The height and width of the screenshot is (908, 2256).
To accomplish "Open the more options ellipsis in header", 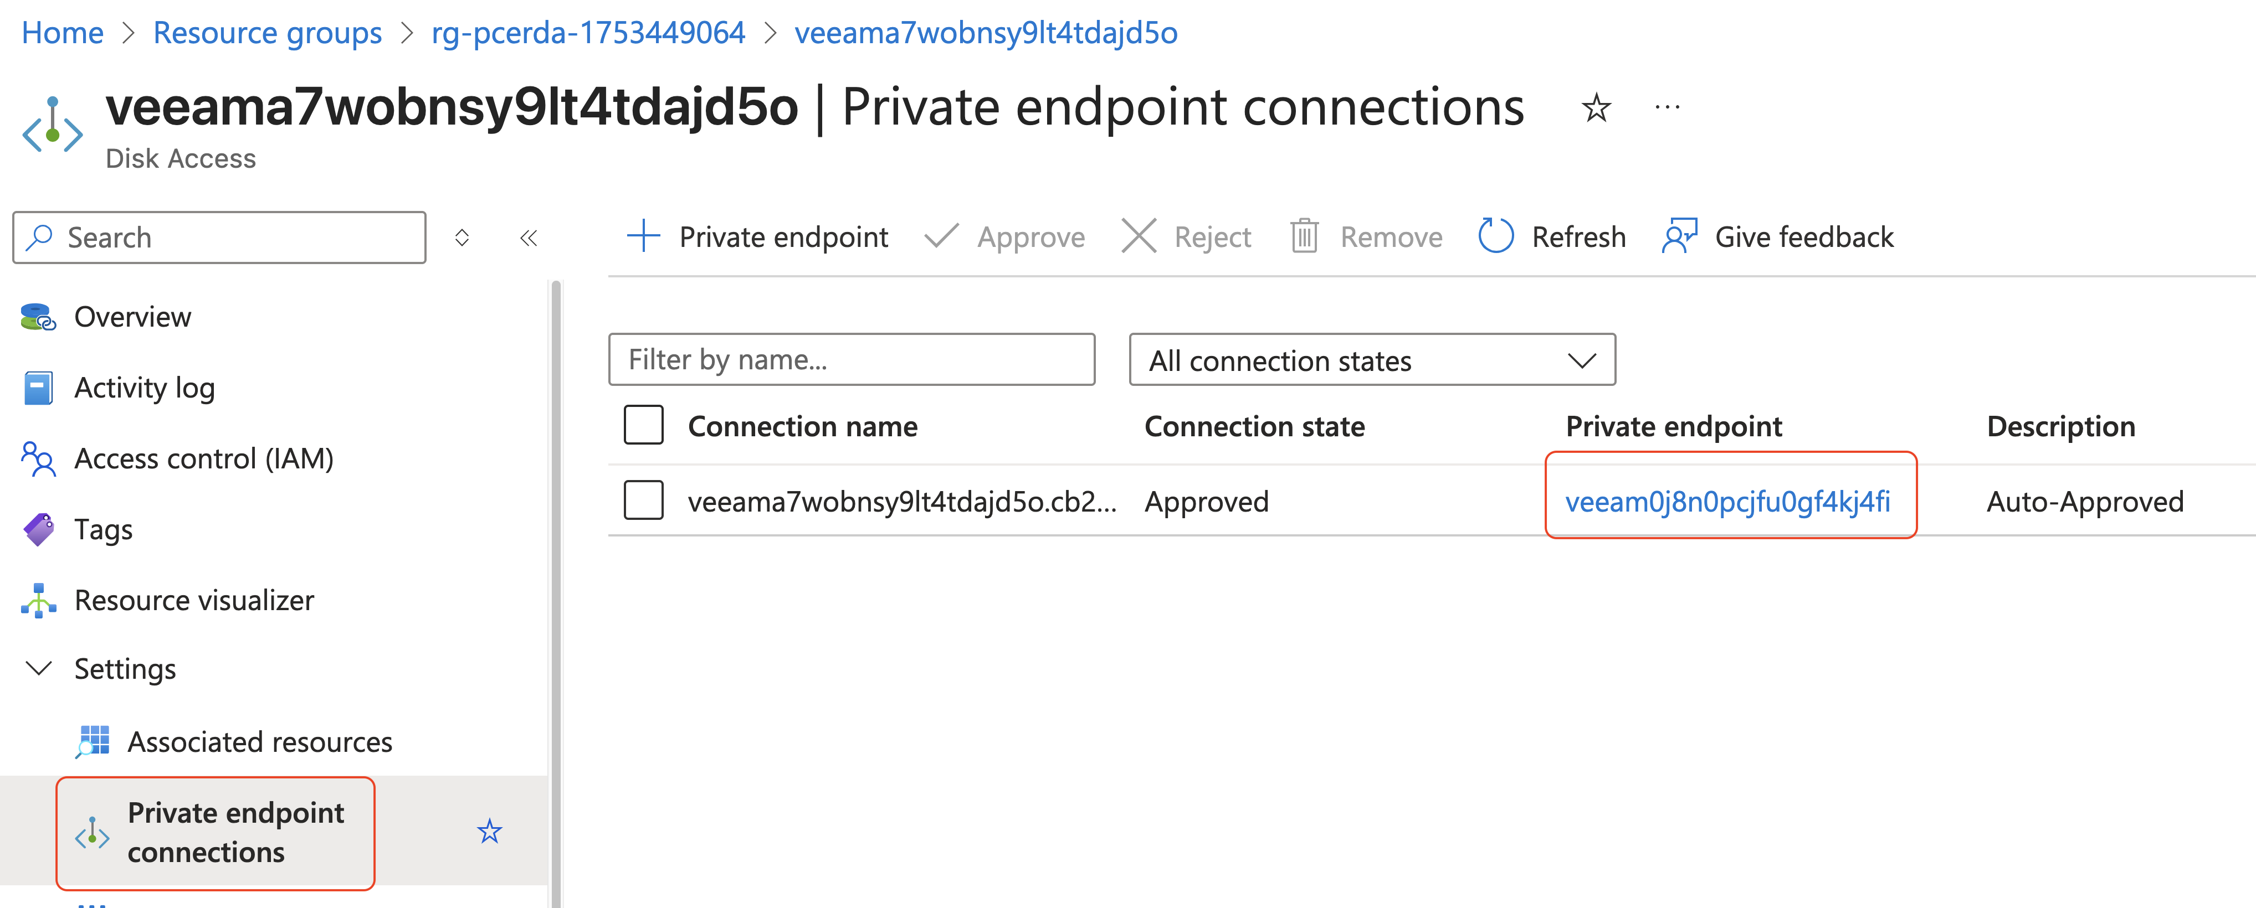I will point(1667,108).
